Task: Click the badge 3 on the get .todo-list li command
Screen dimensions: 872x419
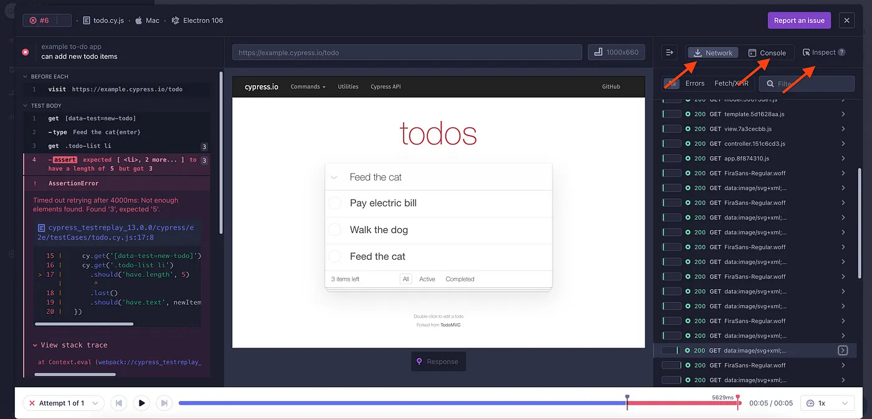Action: [x=204, y=147]
